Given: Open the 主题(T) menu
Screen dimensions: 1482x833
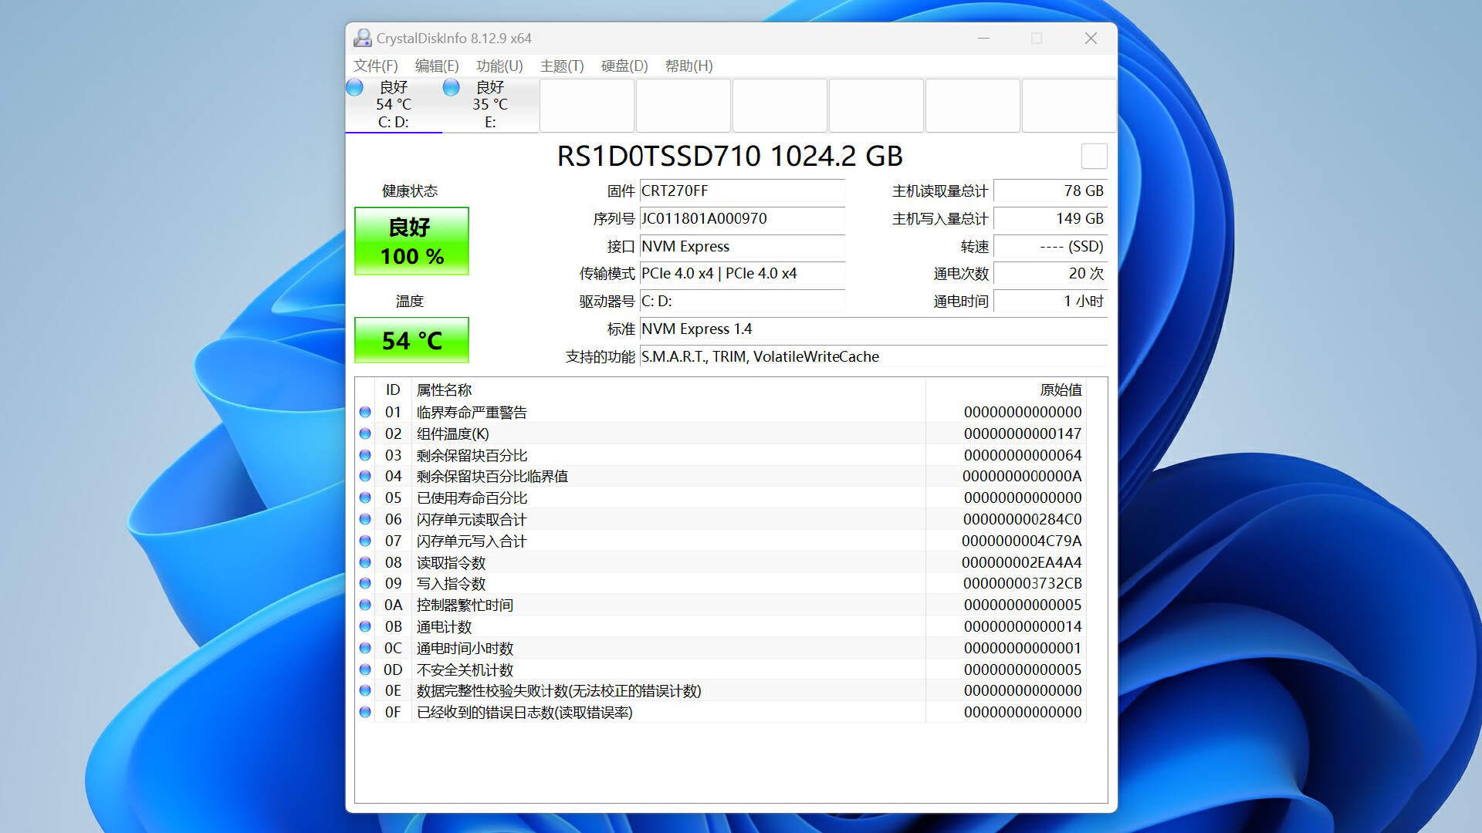Looking at the screenshot, I should click(562, 66).
